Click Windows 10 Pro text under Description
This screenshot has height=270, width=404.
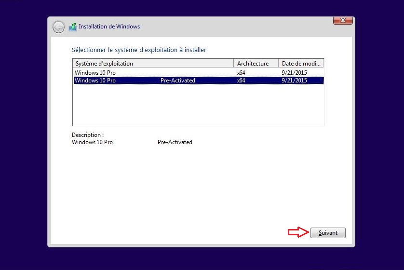92,142
